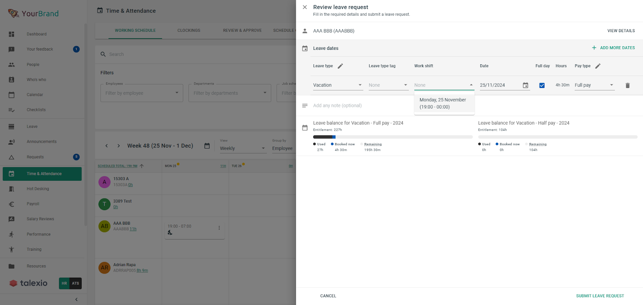
Task: Switch to the Working Schedule tab
Action: pos(135,31)
